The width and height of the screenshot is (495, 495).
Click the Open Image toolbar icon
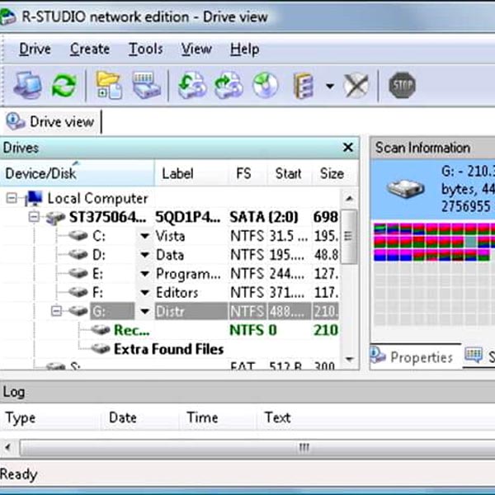pyautogui.click(x=191, y=85)
